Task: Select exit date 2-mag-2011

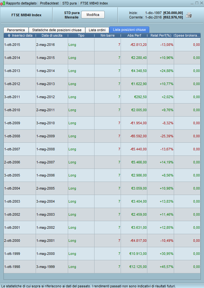Action: tap(46, 110)
